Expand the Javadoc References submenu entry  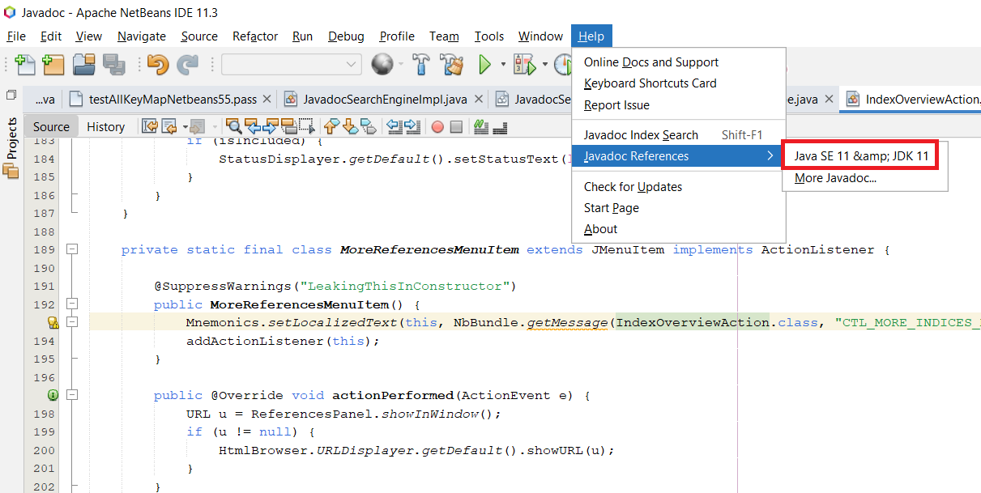point(678,156)
